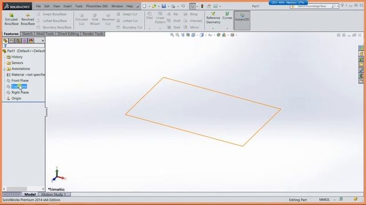This screenshot has height=205, width=366.
Task: Expand the Curves dropdown arrow
Action: click(x=227, y=28)
